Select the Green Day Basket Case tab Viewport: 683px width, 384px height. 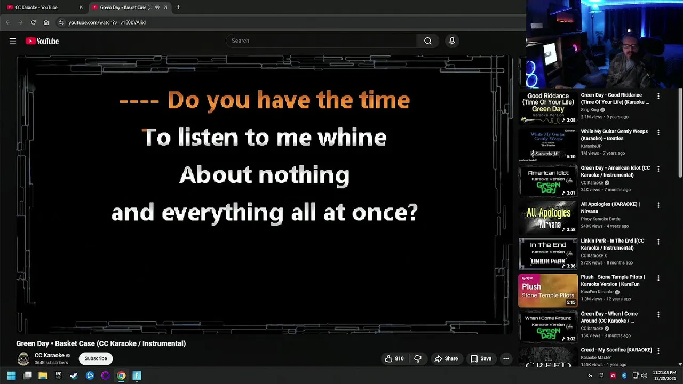(x=130, y=7)
